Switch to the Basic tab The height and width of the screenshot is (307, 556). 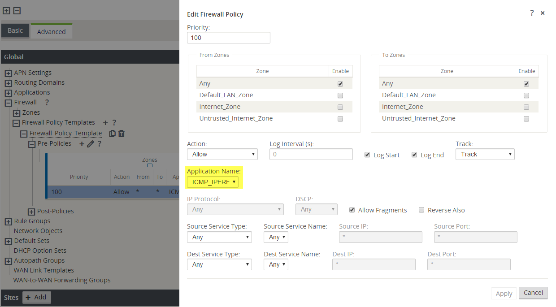click(15, 30)
